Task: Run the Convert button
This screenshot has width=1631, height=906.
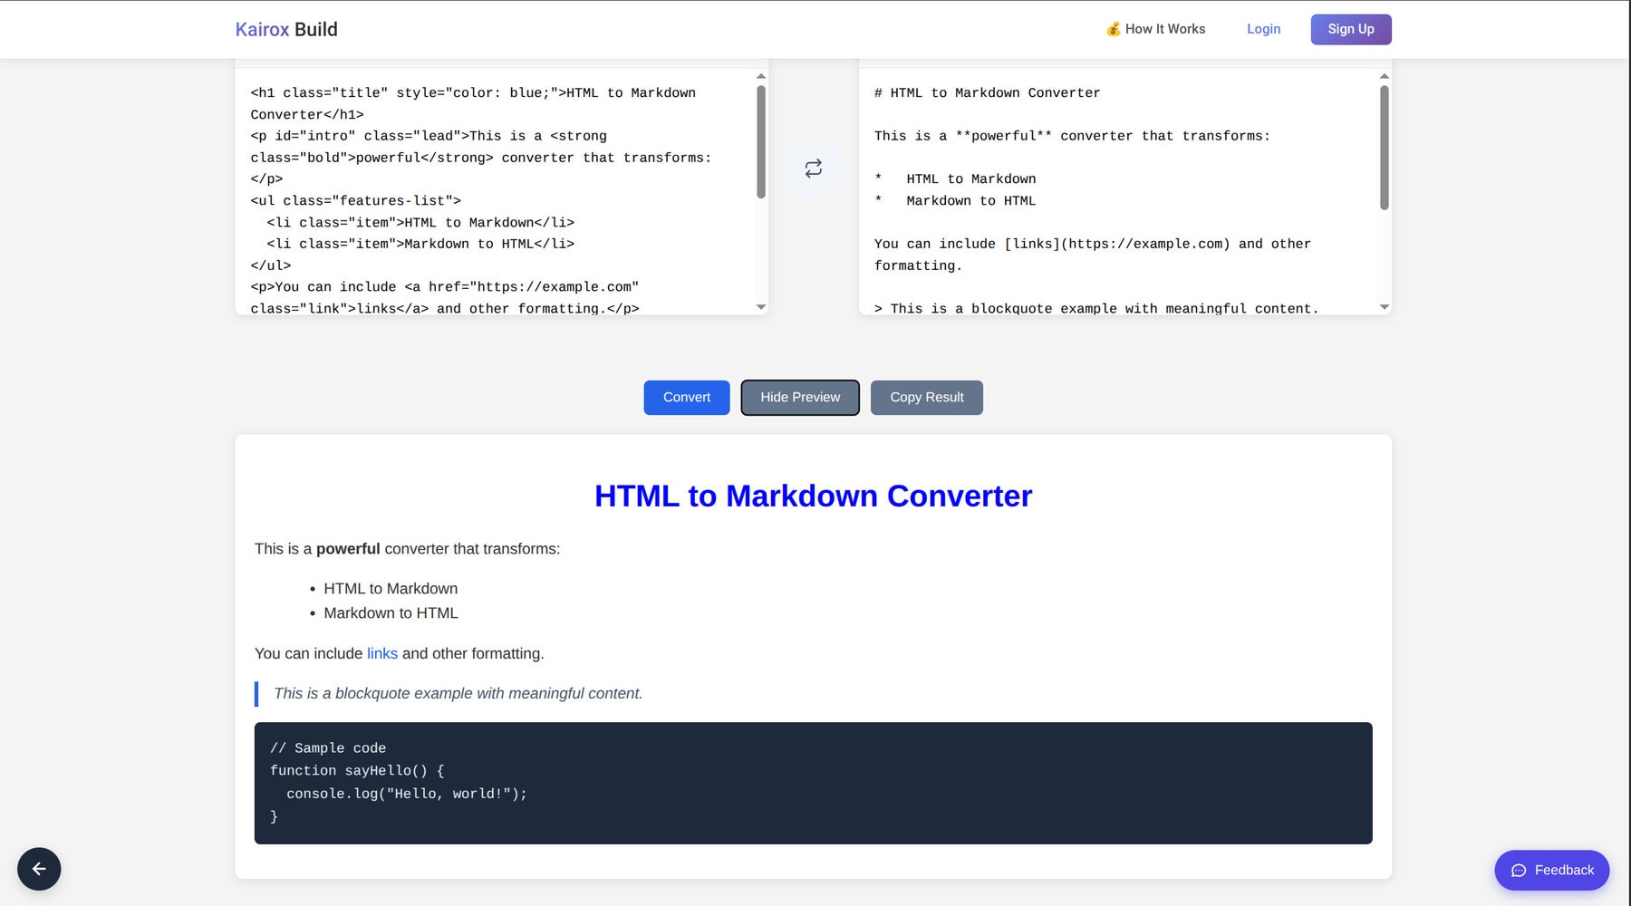Action: 686,398
